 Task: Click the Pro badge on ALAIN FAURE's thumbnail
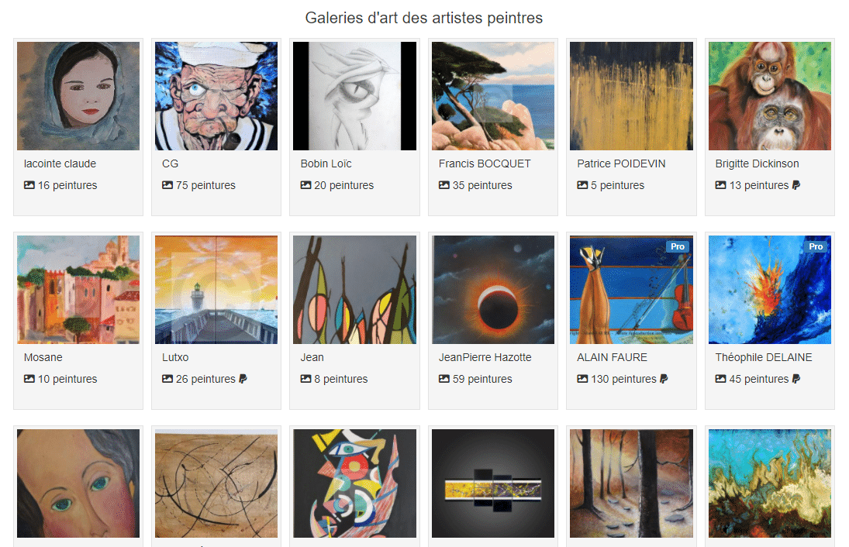tap(678, 246)
